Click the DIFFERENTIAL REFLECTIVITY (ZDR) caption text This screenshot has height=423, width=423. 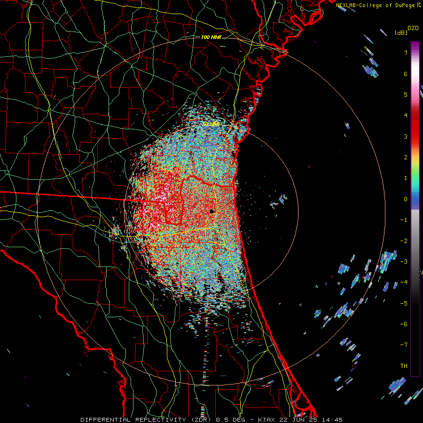coord(146,420)
